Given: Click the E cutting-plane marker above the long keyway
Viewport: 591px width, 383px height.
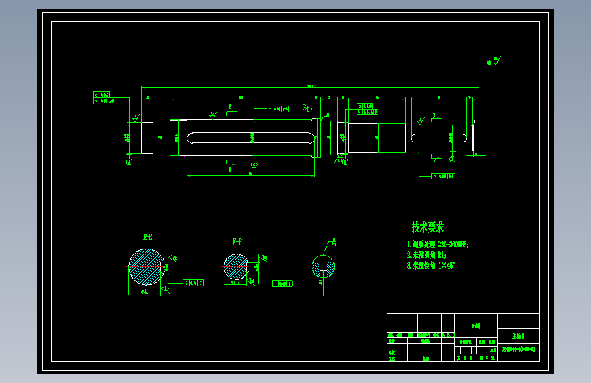Looking at the screenshot, I should (x=232, y=110).
